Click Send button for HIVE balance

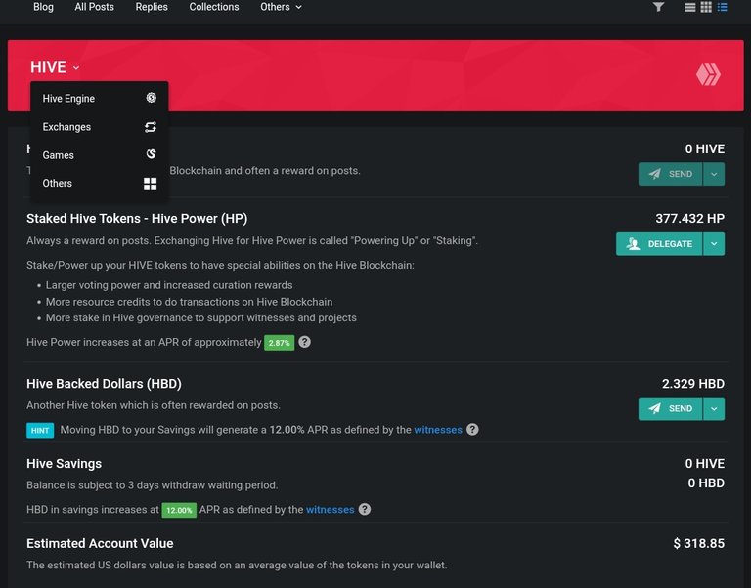click(670, 174)
